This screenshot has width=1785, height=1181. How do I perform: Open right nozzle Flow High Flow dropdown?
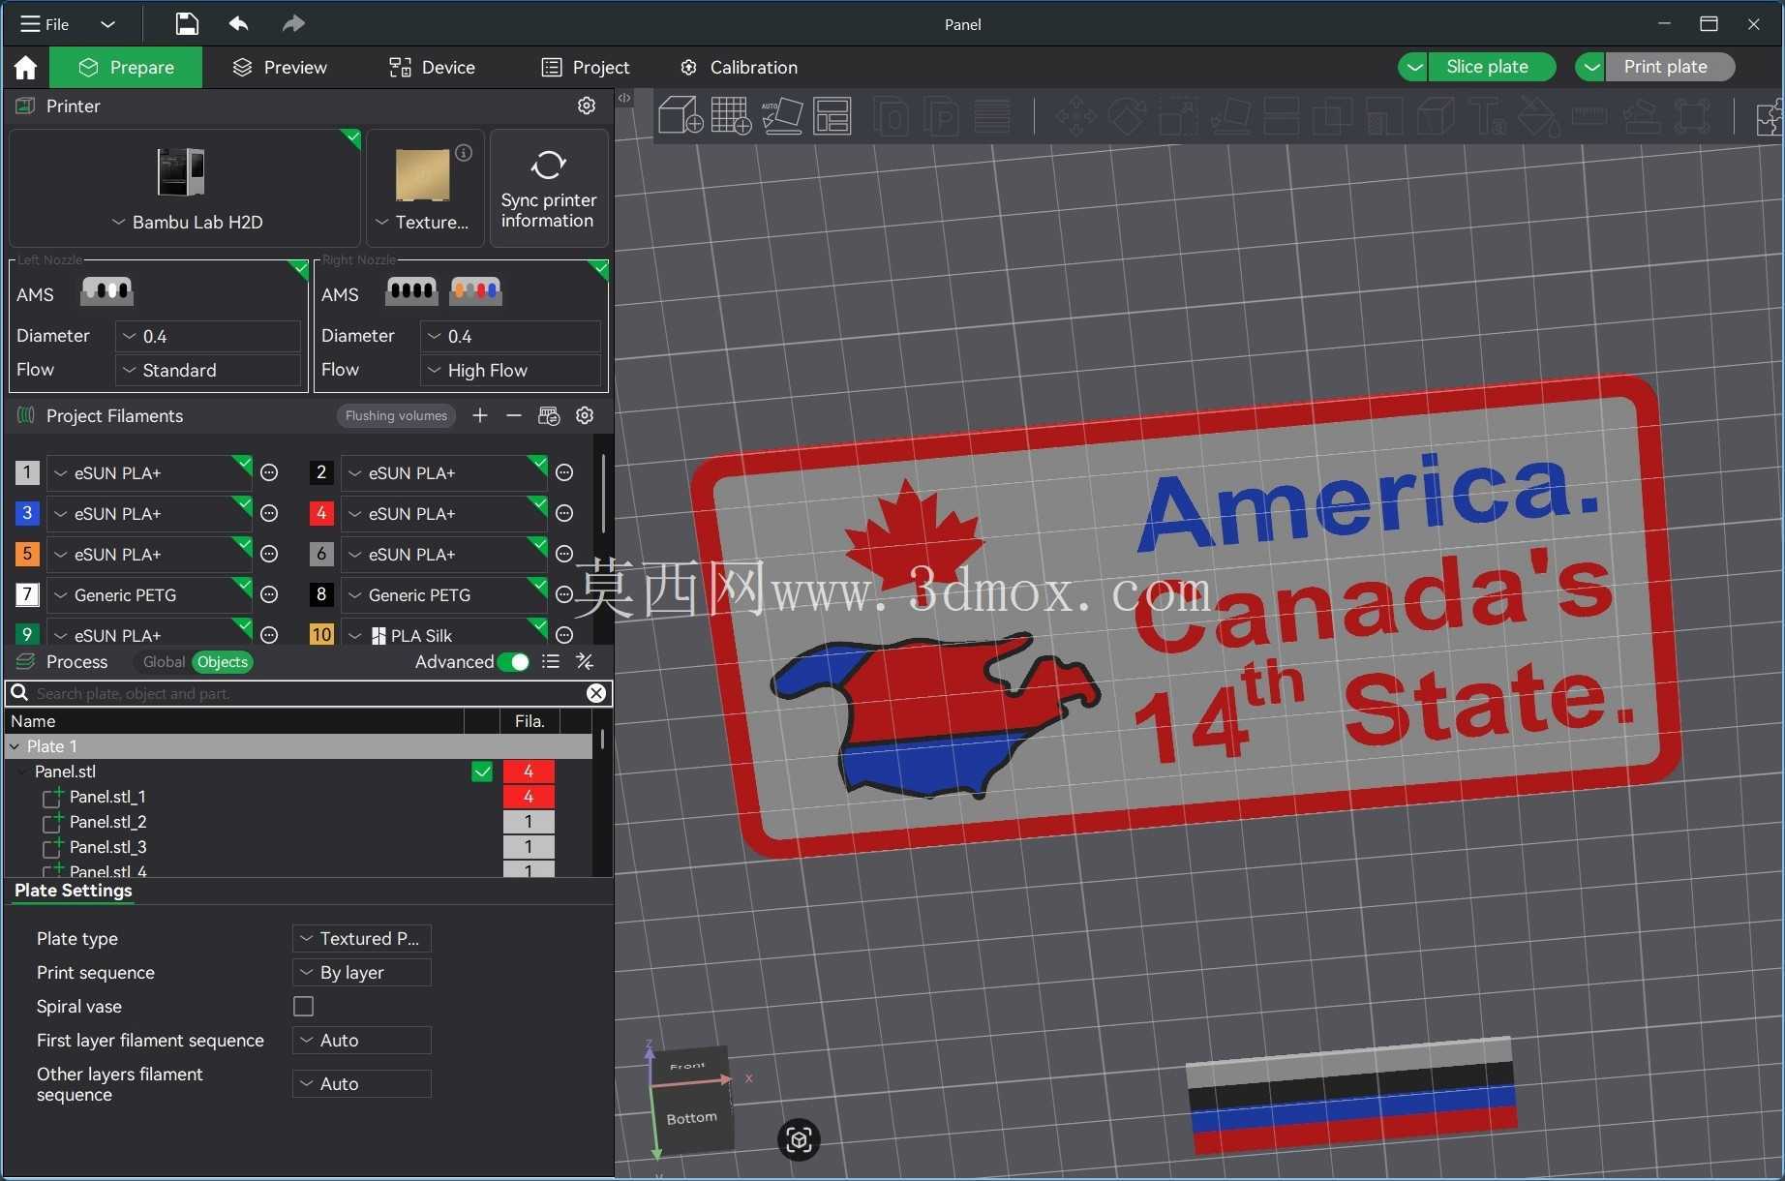pos(511,370)
